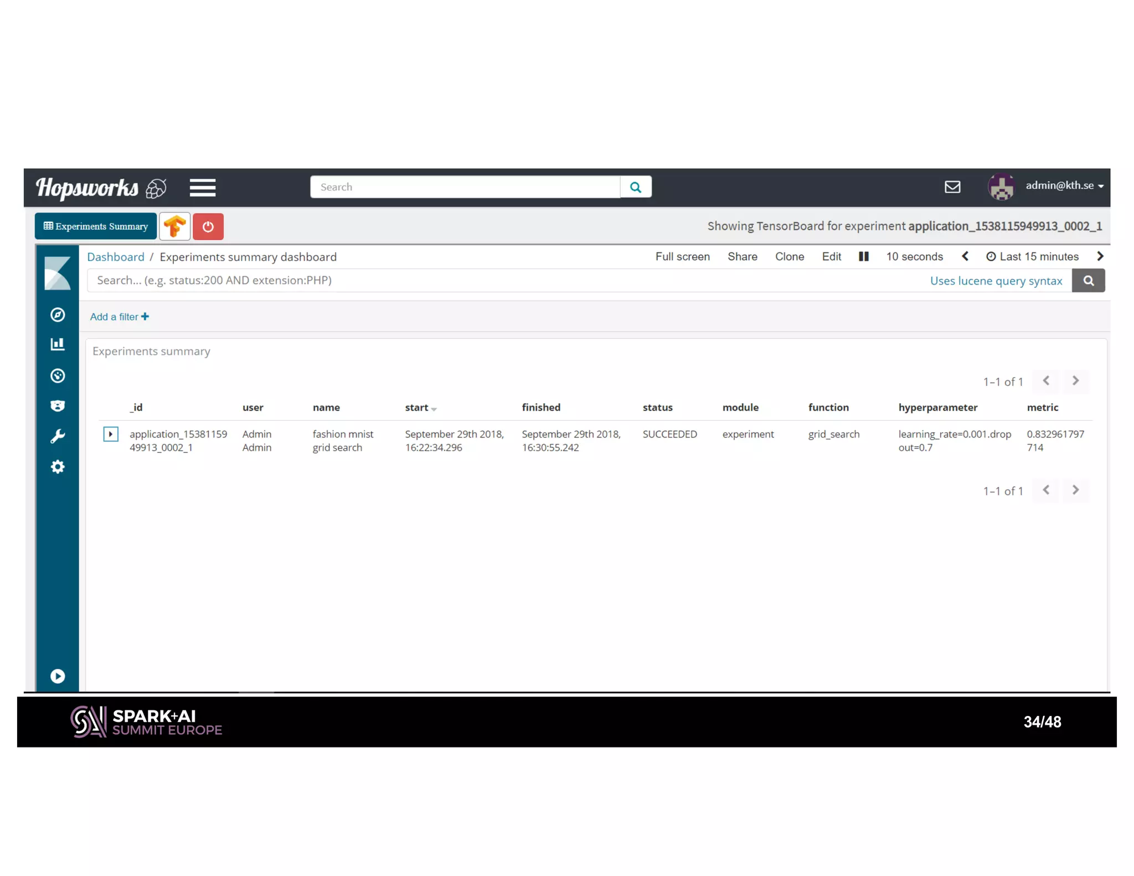Toggle the Hopsworks hamburger menu
1134x876 pixels.
click(203, 188)
